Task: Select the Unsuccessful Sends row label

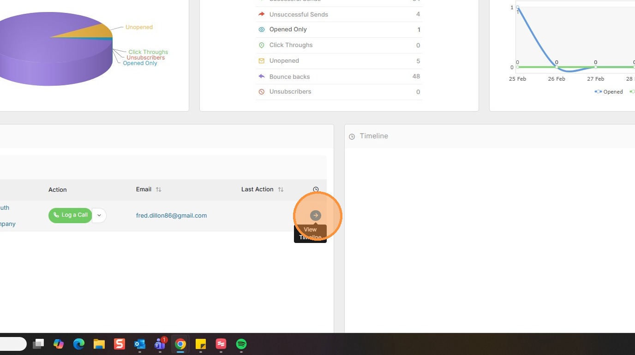Action: pyautogui.click(x=299, y=14)
